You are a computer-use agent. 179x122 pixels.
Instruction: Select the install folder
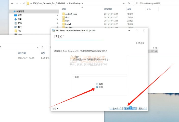[68, 24]
